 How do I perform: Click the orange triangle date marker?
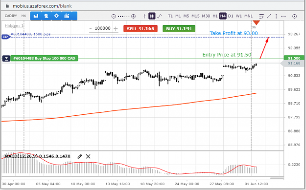pyautogui.click(x=256, y=22)
